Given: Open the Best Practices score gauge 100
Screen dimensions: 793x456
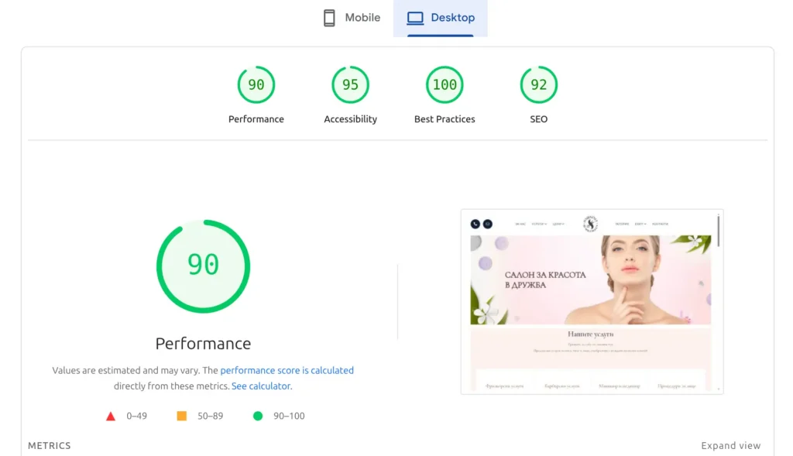Looking at the screenshot, I should (445, 84).
